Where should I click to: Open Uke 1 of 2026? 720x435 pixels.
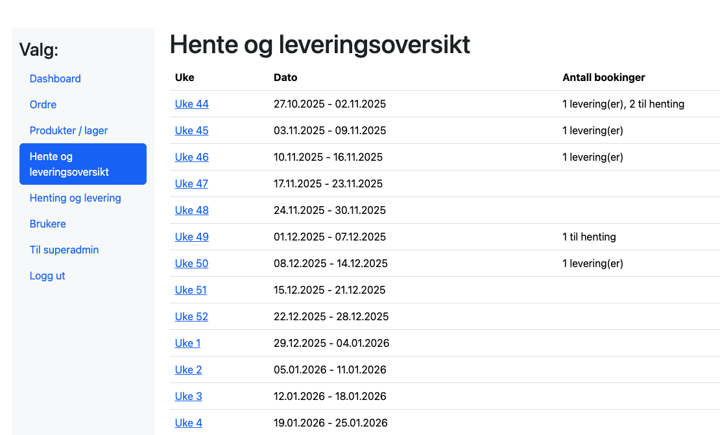[187, 343]
